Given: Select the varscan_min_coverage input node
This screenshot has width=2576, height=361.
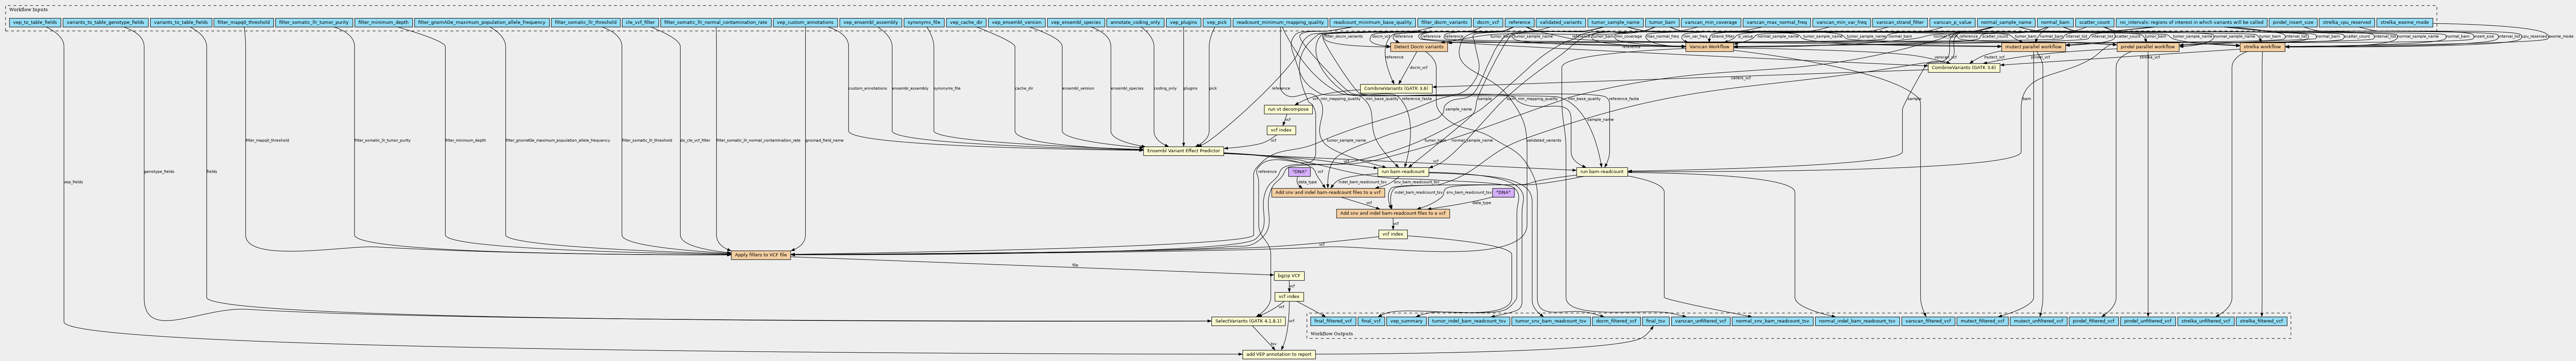Looking at the screenshot, I should tap(1710, 22).
